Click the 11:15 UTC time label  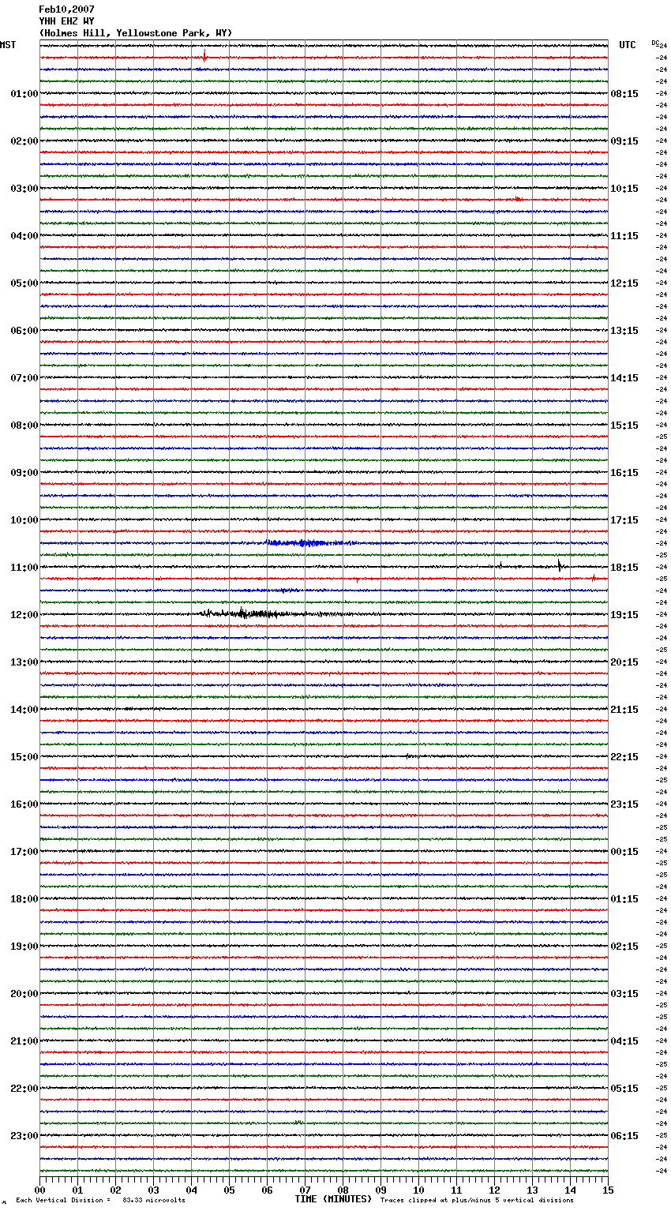coord(624,236)
